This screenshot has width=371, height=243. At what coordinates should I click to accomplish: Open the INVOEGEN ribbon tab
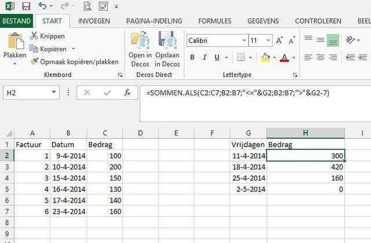93,21
